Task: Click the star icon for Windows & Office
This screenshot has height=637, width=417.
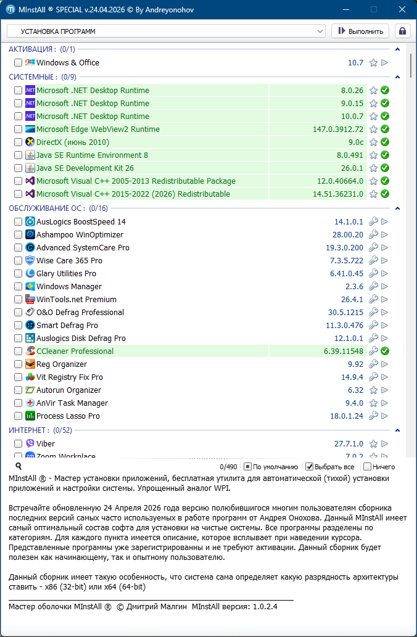Action: [x=373, y=63]
